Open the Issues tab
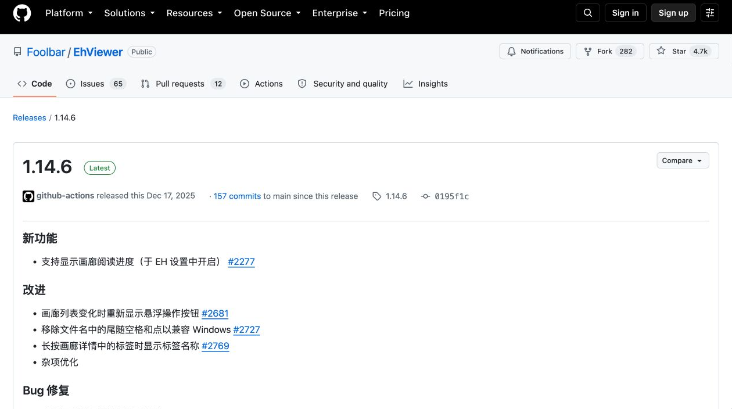This screenshot has width=732, height=409. (96, 84)
